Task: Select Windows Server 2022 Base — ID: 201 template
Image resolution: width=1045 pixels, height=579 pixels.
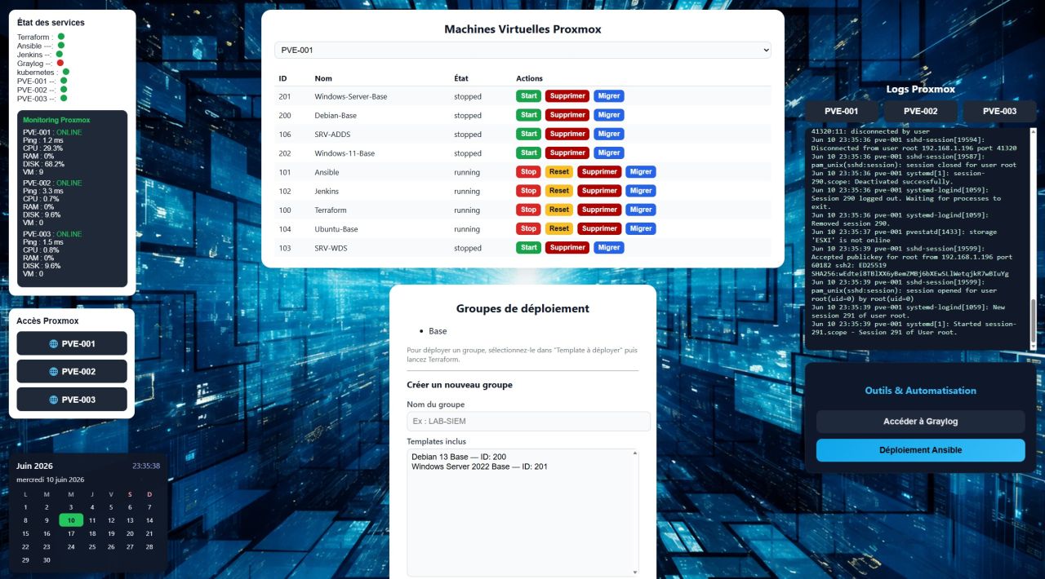Action: pos(479,466)
